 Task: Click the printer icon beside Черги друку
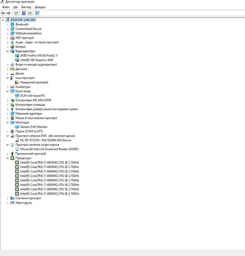12,203
